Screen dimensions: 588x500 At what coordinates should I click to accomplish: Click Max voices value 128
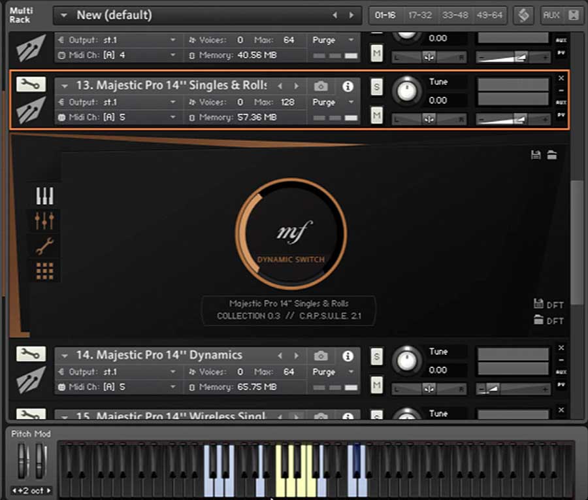point(287,102)
